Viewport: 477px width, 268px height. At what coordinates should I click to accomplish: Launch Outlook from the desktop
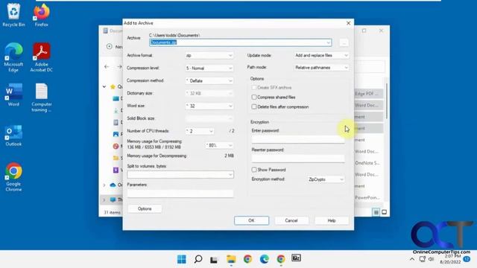tap(13, 135)
